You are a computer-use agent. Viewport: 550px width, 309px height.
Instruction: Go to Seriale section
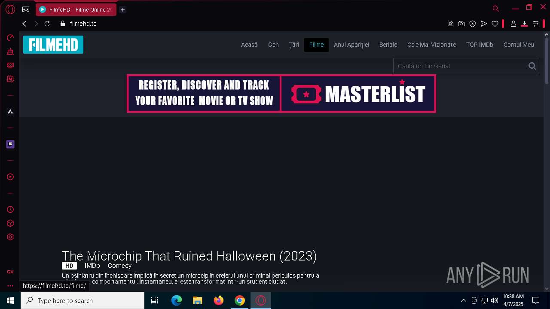click(x=388, y=45)
